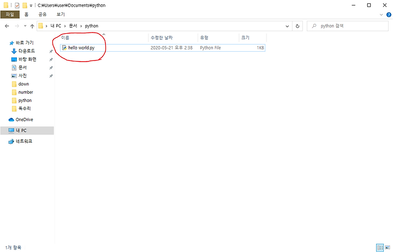
Task: Expand the breadcrumb chevron after 내 PC
Action: point(65,26)
